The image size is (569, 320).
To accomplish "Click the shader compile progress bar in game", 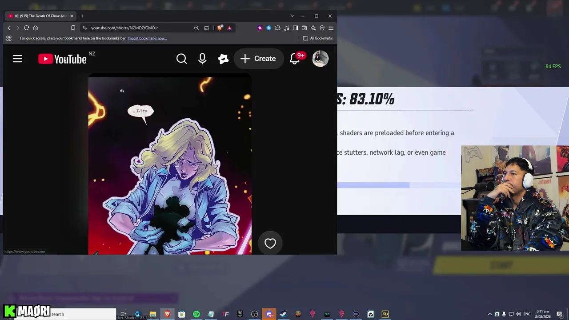I will click(x=399, y=185).
